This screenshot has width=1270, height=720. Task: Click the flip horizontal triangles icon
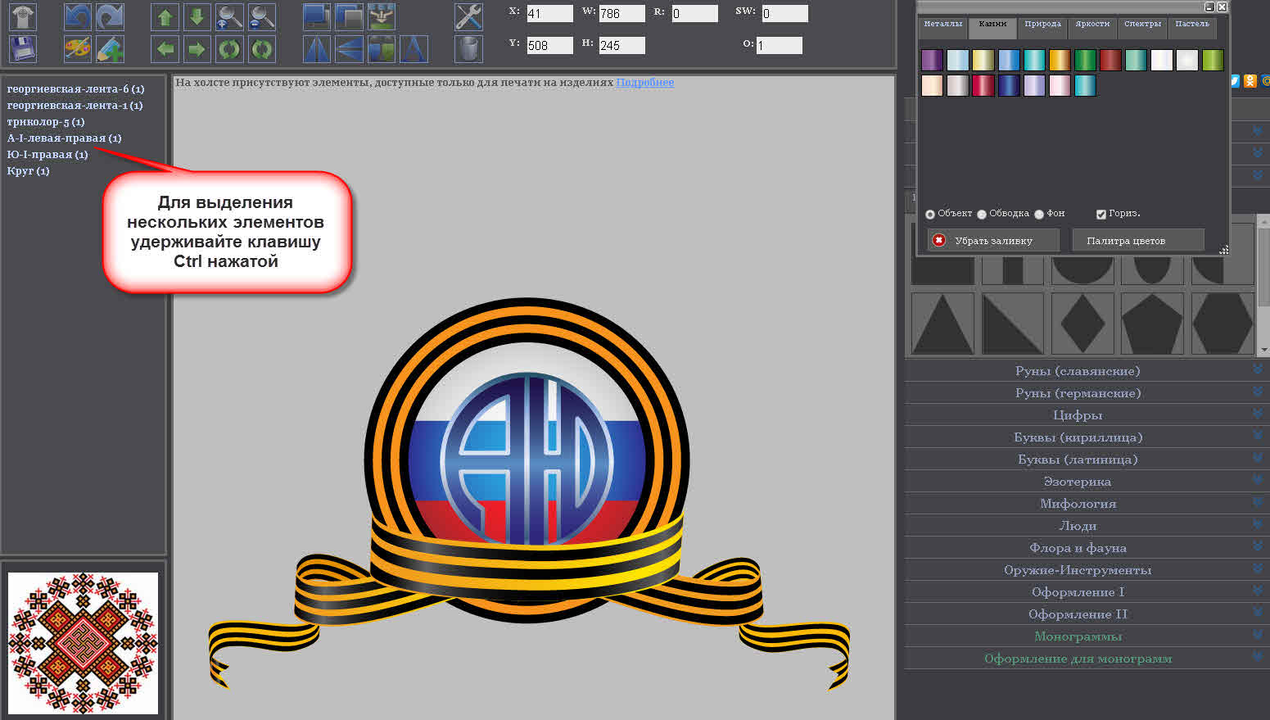pos(317,49)
